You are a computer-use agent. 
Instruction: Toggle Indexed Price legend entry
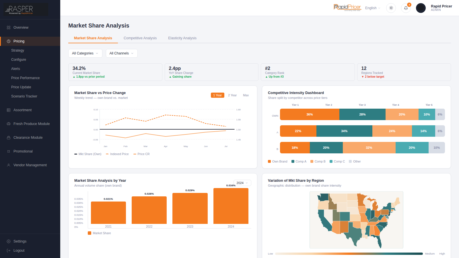(117, 154)
